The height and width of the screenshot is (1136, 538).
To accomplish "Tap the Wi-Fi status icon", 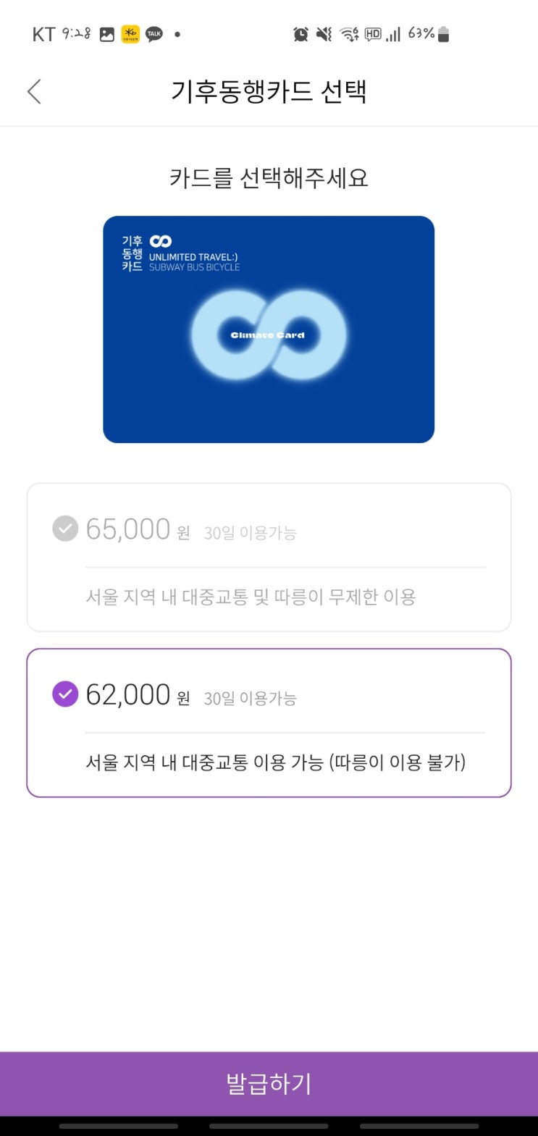I will (x=349, y=34).
